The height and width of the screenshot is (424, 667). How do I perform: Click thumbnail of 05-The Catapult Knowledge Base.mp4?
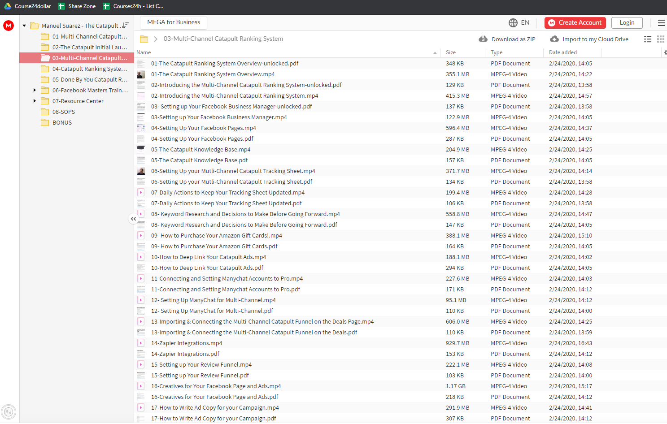(x=141, y=150)
